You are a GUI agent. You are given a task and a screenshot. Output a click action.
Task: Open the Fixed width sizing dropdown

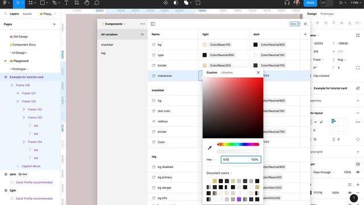pos(318,60)
